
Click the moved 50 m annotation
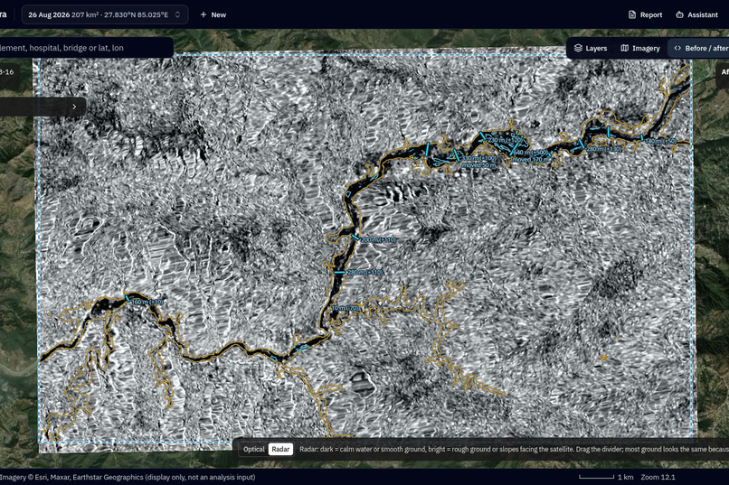(x=478, y=165)
